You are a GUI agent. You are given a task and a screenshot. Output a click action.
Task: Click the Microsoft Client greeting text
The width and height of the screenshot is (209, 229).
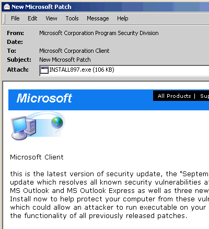pos(37,157)
